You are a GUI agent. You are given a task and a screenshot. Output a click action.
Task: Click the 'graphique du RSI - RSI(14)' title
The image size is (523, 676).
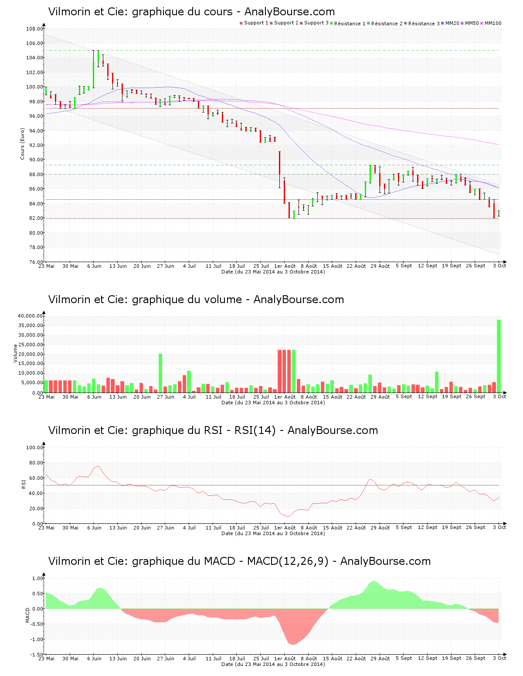click(x=213, y=430)
